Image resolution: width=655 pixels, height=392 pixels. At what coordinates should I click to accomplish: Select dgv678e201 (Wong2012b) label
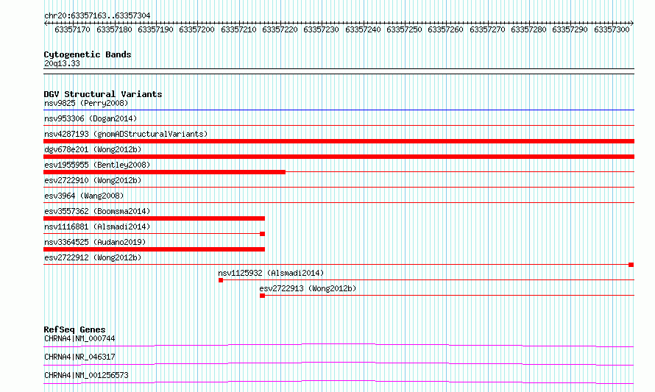coord(93,149)
